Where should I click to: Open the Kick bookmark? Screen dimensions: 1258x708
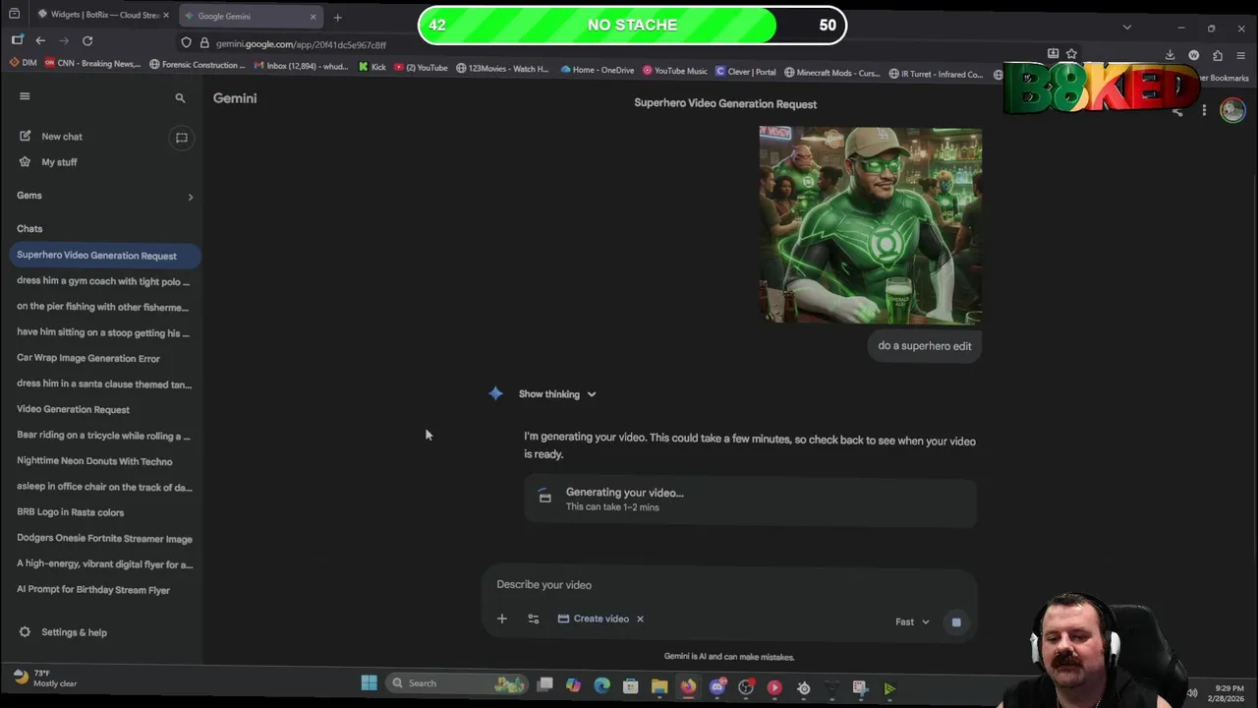click(372, 68)
